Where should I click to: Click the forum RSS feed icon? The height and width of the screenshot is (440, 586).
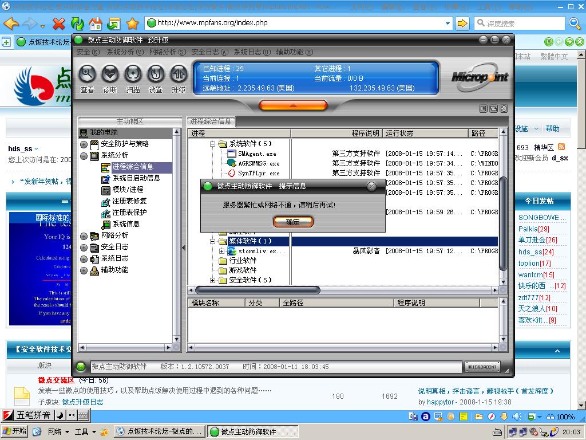[x=561, y=147]
